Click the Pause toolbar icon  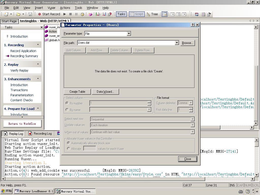tap(76, 14)
